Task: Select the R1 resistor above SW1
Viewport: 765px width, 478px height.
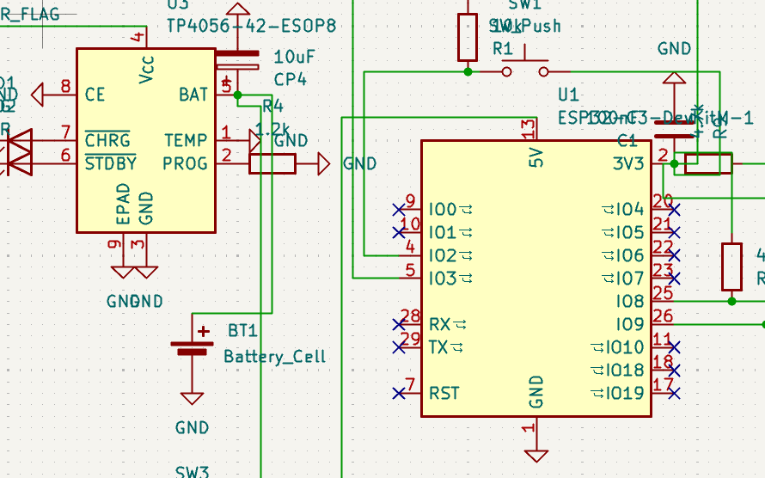Action: [x=468, y=36]
